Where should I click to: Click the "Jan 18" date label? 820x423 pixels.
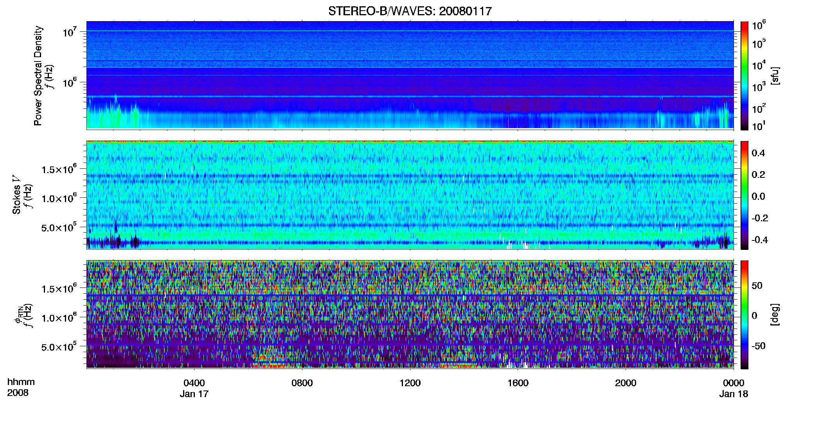point(734,394)
